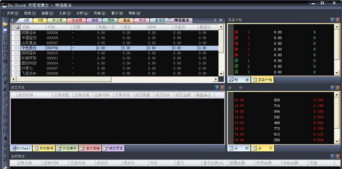Select the up arrow marker tool
Image resolution: width=342 pixels, height=169 pixels.
pyautogui.click(x=5, y=145)
